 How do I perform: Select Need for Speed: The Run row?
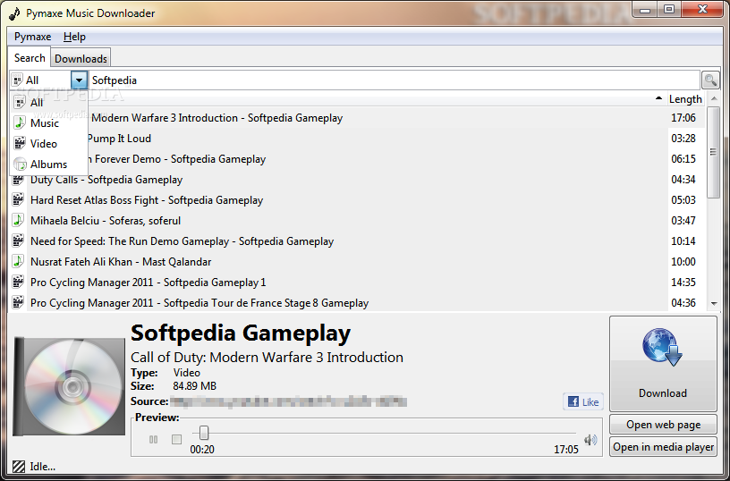click(357, 241)
